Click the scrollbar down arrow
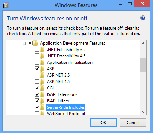The width and height of the screenshot is (153, 133). (143, 112)
